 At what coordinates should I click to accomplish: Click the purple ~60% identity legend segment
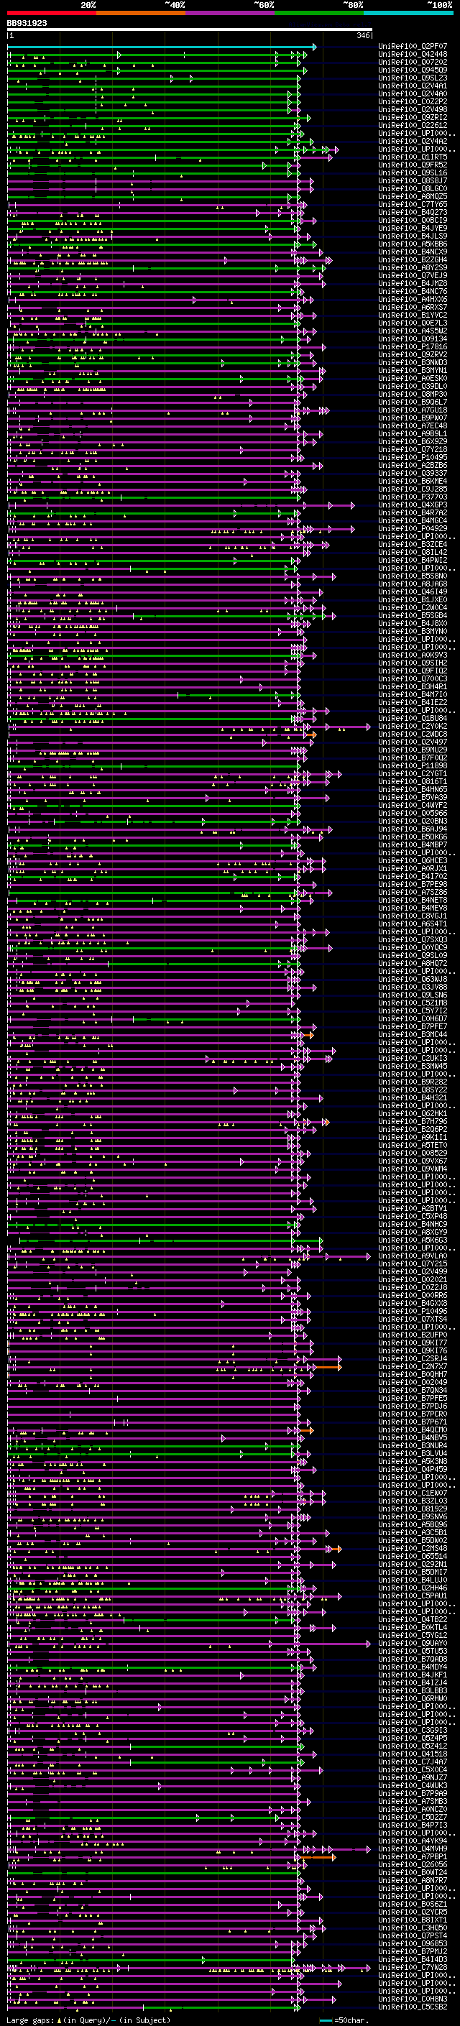pos(231,13)
